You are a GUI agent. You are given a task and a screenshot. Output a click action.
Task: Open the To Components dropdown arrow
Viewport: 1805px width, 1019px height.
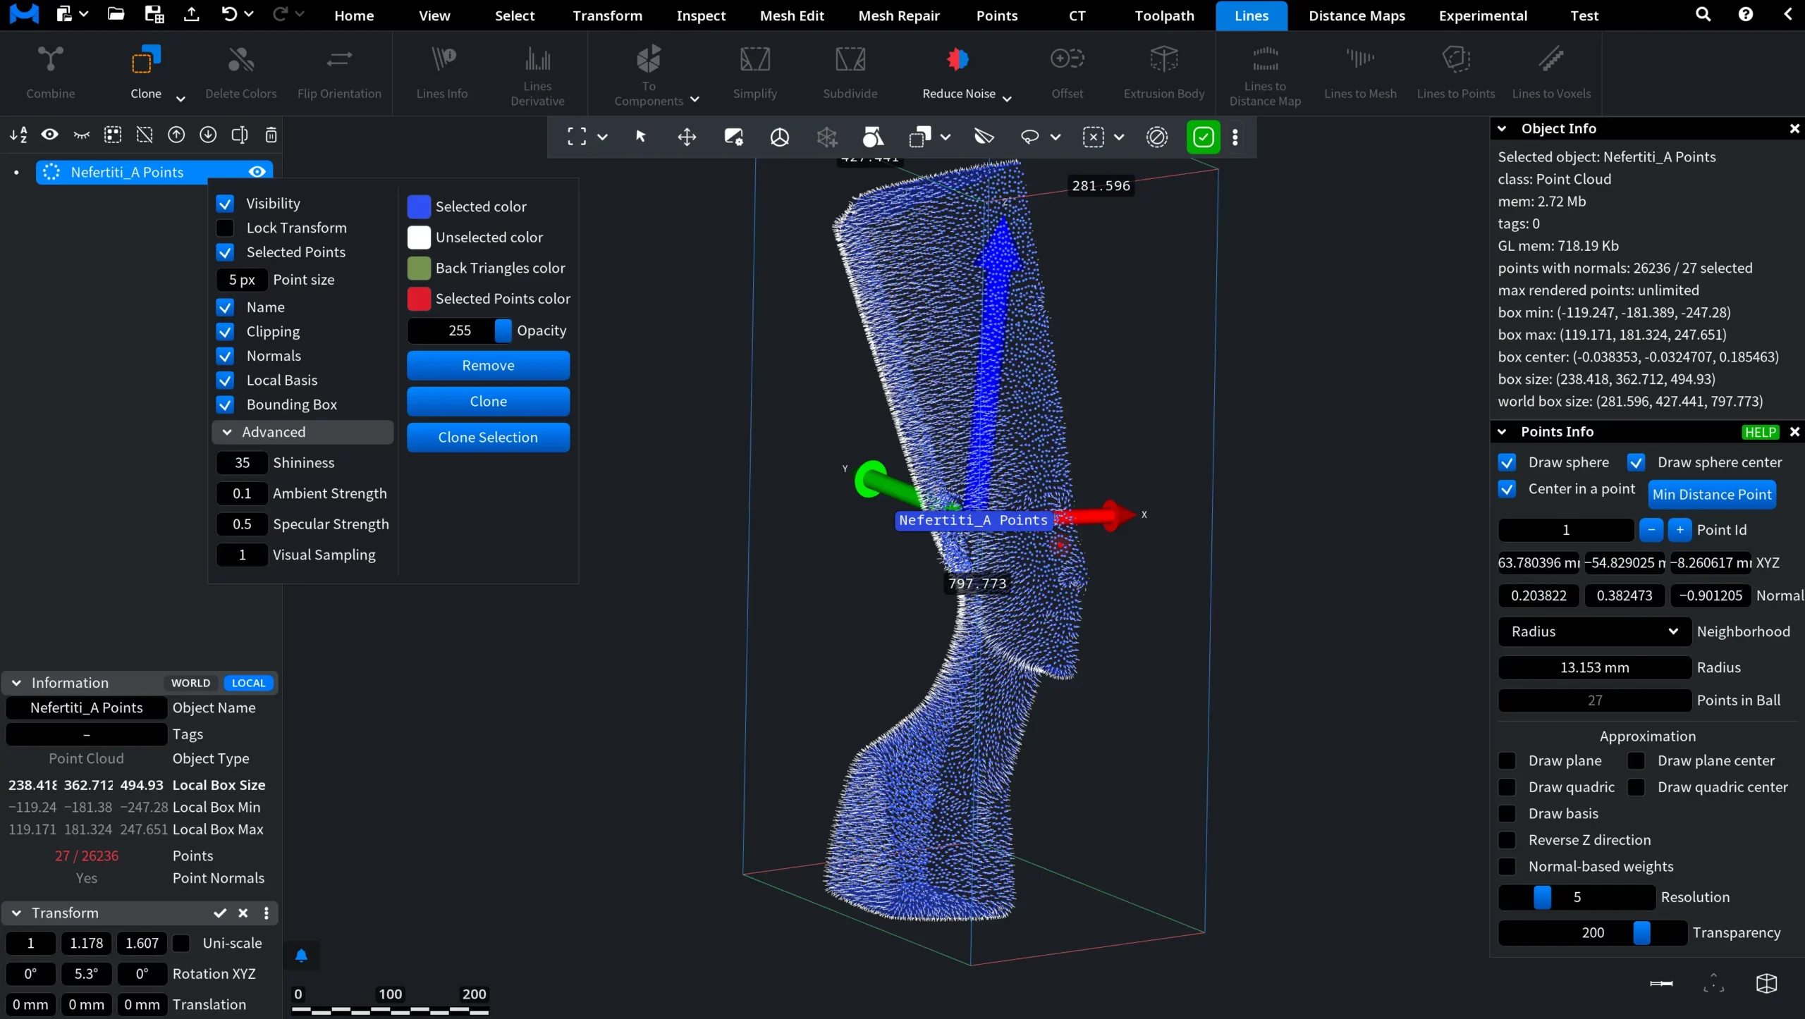(x=695, y=99)
